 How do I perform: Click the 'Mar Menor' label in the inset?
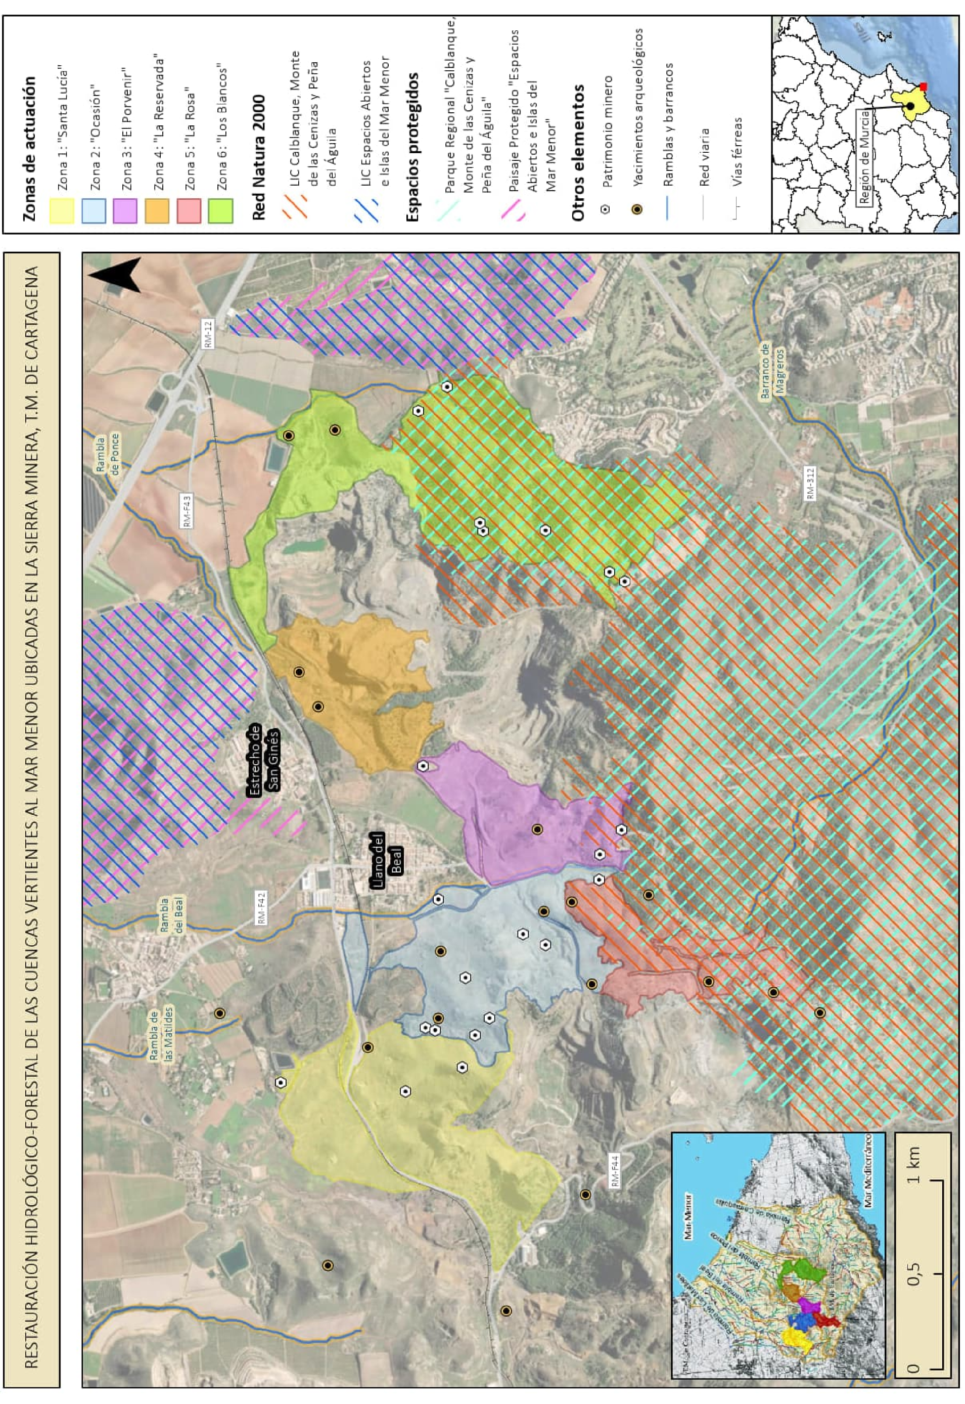click(688, 1216)
